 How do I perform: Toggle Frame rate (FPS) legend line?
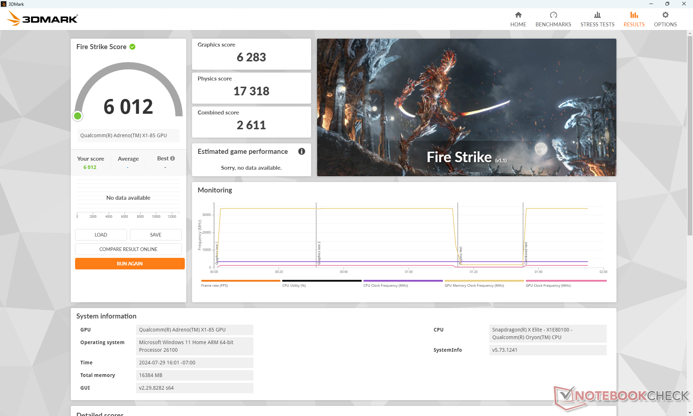(240, 283)
